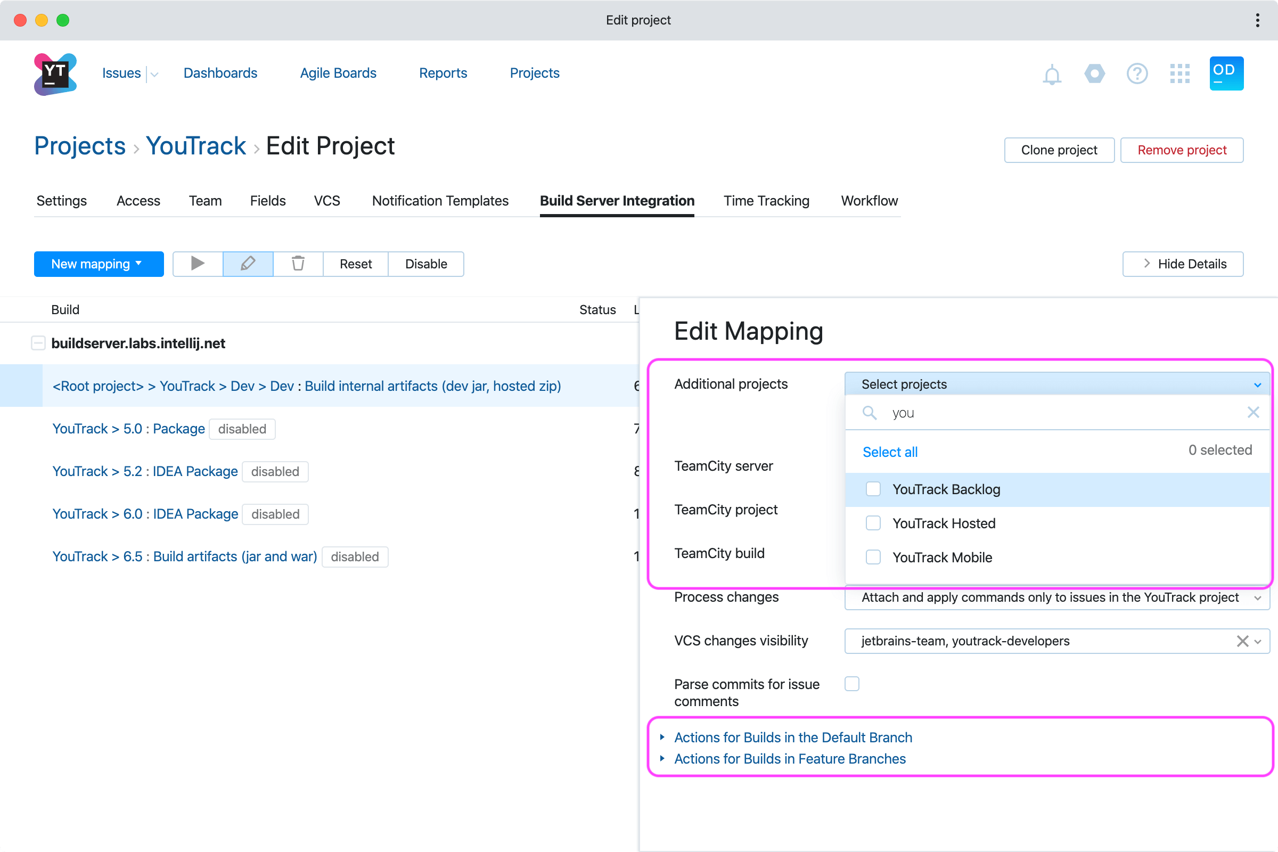The width and height of the screenshot is (1278, 852).
Task: Click the trash delete mapping icon
Action: tap(298, 264)
